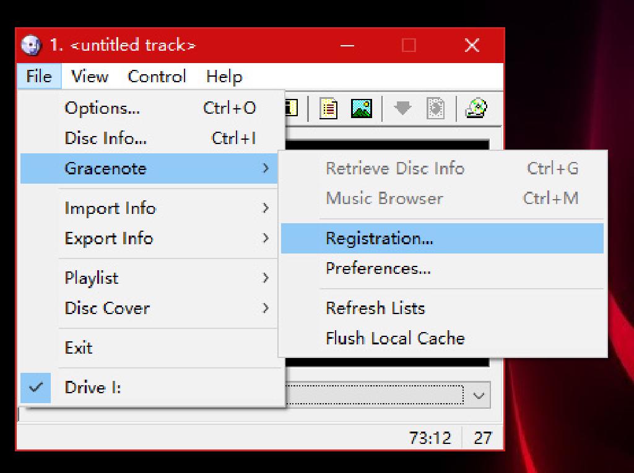Screen dimensions: 634x473
Task: Open the Help menu
Action: [224, 76]
